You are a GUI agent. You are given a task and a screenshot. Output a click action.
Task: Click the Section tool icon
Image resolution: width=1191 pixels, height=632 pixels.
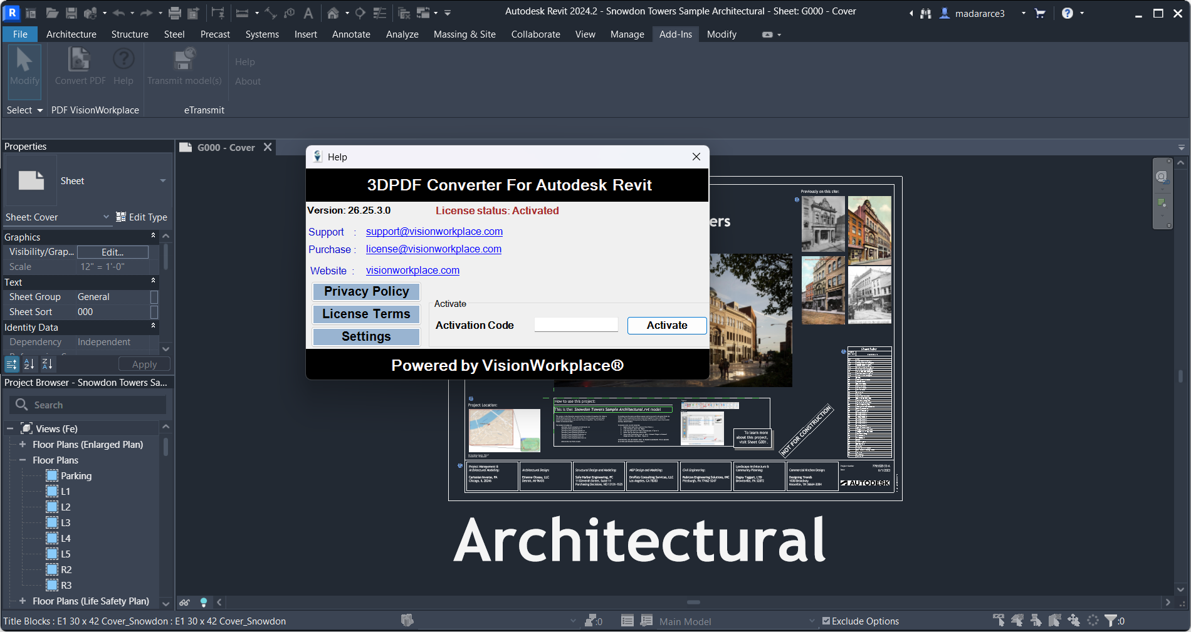pos(360,13)
